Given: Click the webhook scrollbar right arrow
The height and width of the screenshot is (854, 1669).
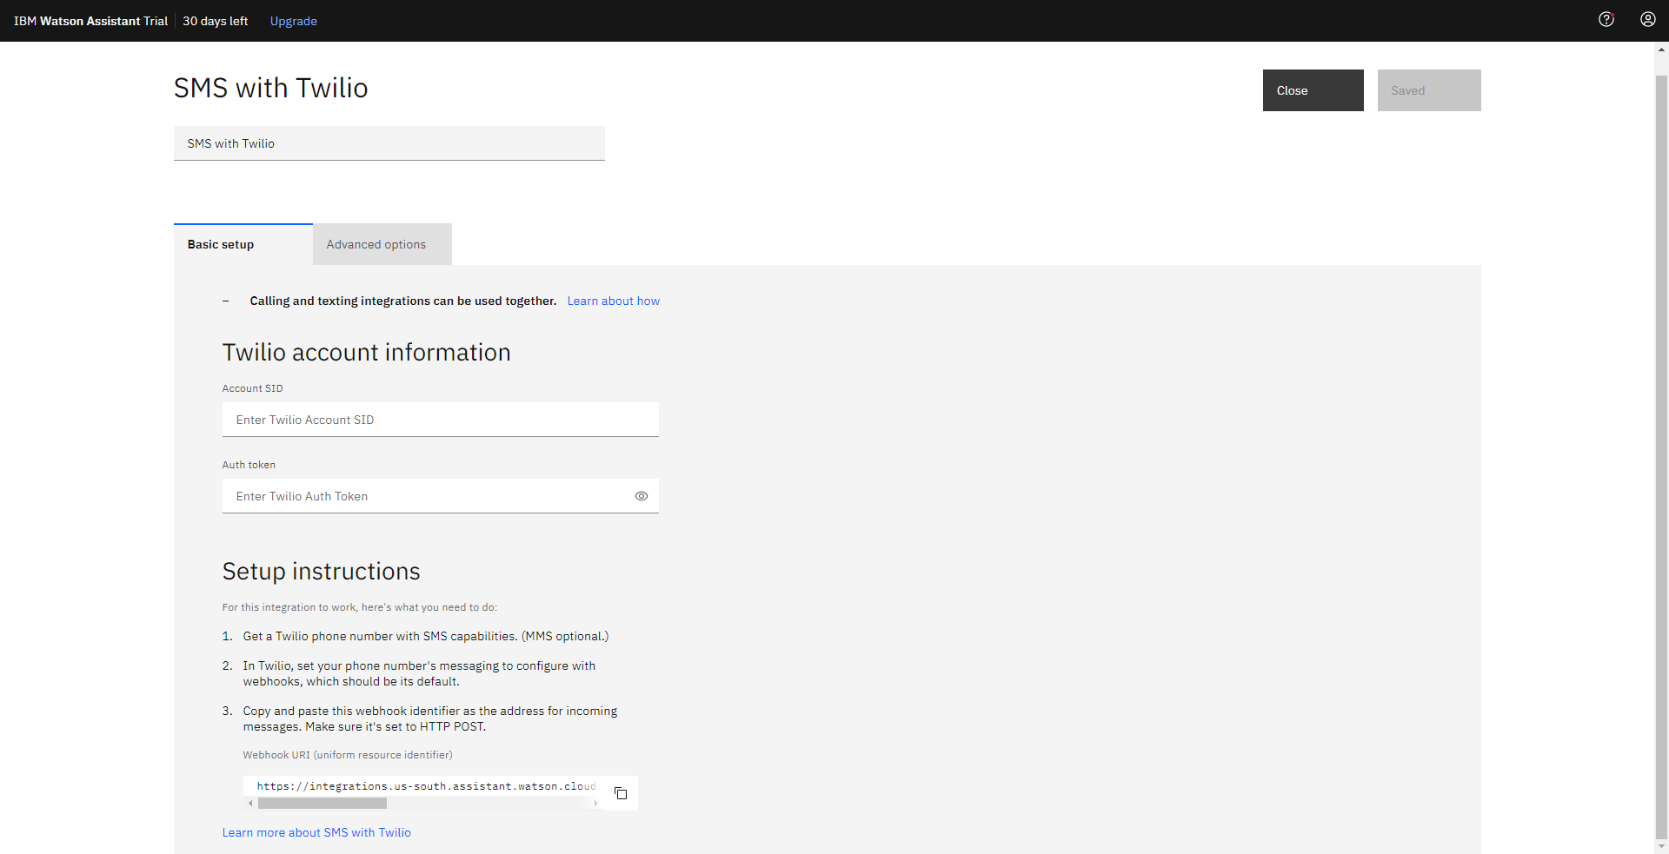Looking at the screenshot, I should coord(595,804).
